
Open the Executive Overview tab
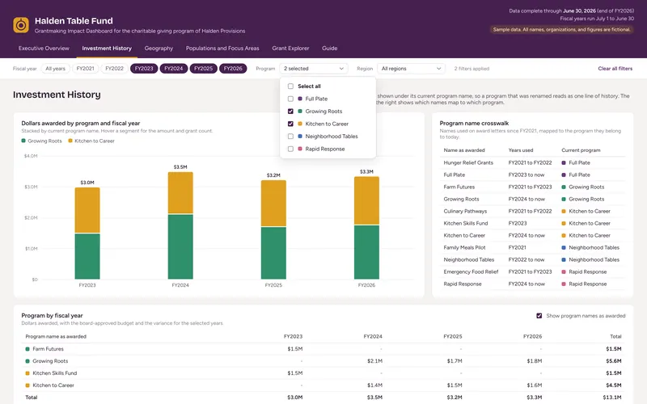point(44,48)
